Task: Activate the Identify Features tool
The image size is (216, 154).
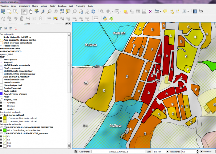Action: 102,11
